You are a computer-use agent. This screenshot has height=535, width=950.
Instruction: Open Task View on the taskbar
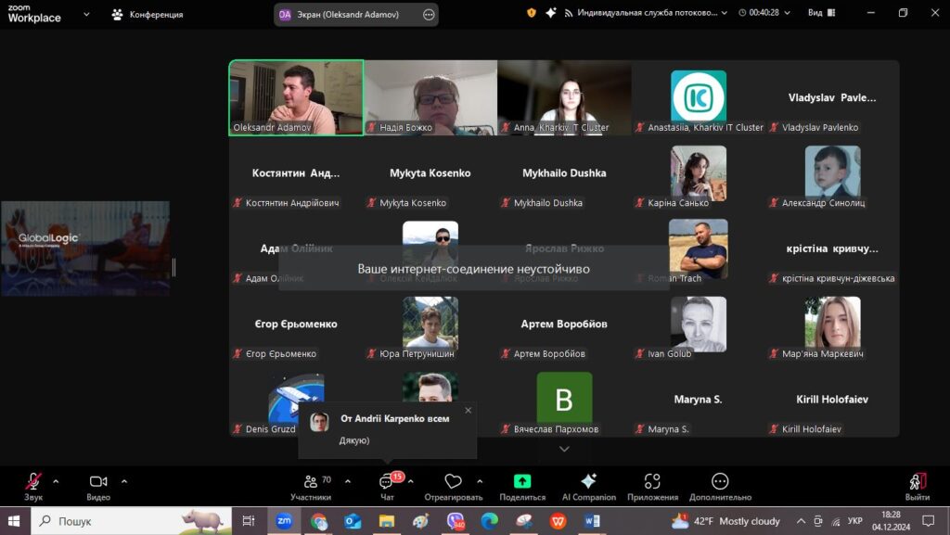coord(249,520)
